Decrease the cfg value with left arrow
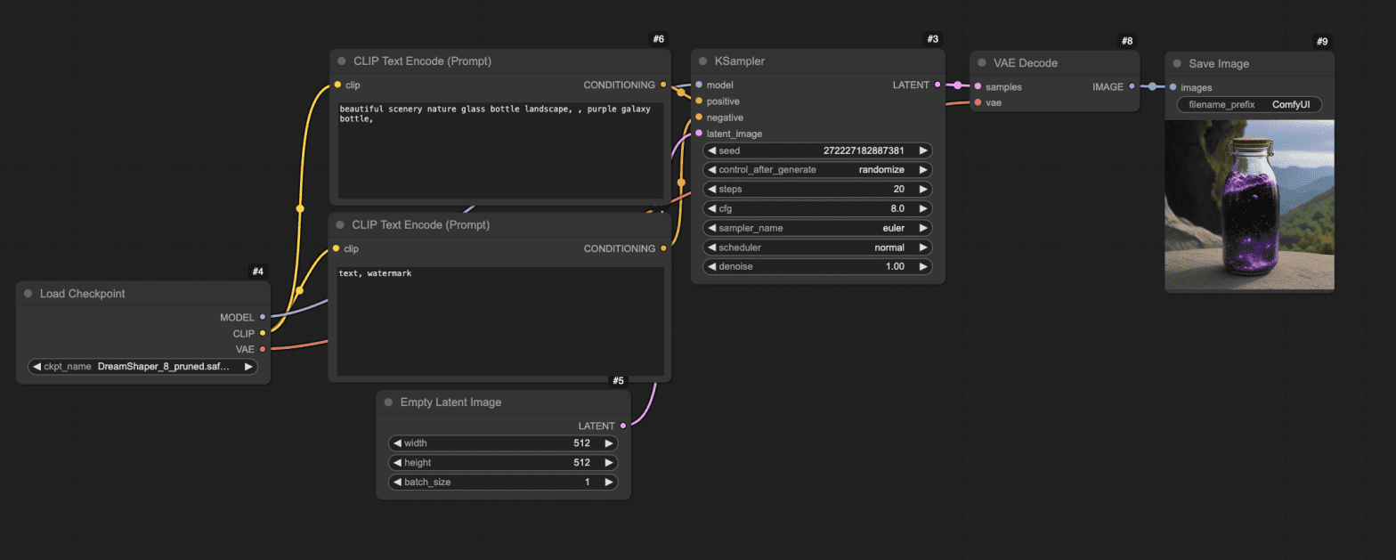Viewport: 1396px width, 560px height. pos(710,208)
